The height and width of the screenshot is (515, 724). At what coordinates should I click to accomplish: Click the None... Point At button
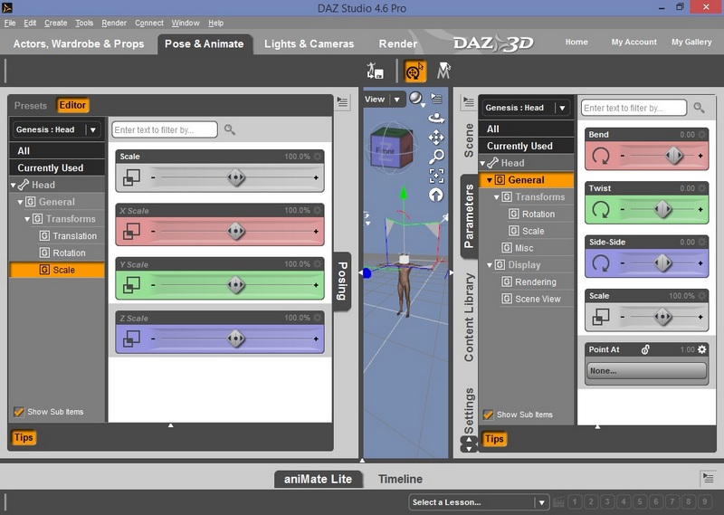point(646,370)
